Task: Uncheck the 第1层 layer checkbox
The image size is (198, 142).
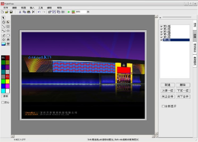Action: click(162, 27)
